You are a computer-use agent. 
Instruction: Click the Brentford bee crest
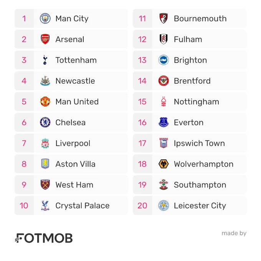click(164, 81)
